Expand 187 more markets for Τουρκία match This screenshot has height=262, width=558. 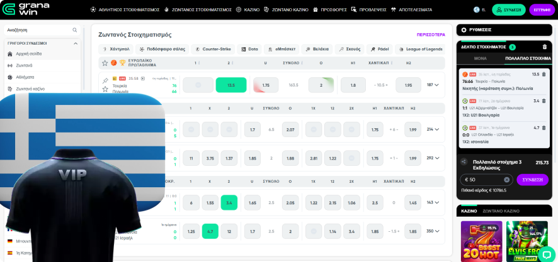coord(433,85)
